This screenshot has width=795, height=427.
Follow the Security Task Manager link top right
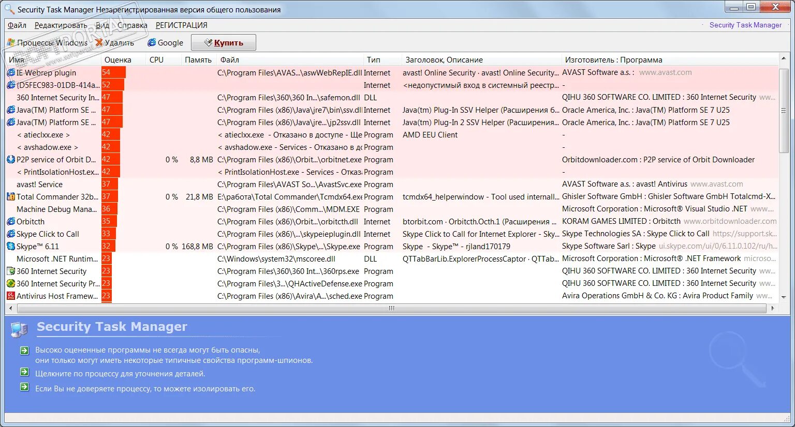click(745, 25)
